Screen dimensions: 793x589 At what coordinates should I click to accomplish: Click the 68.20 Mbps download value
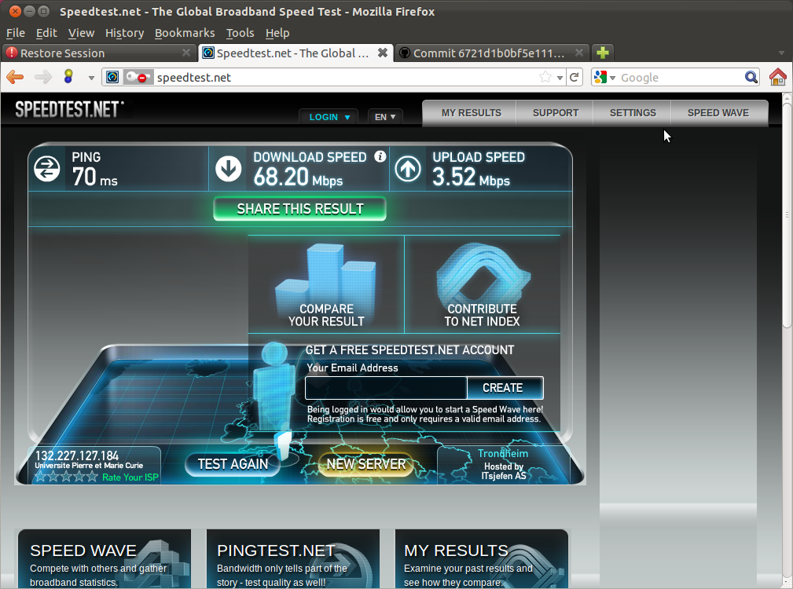tap(298, 177)
